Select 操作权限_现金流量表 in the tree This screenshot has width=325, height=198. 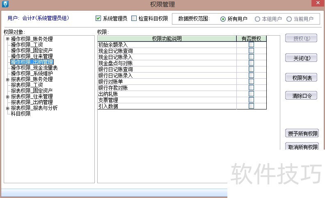tap(34, 68)
